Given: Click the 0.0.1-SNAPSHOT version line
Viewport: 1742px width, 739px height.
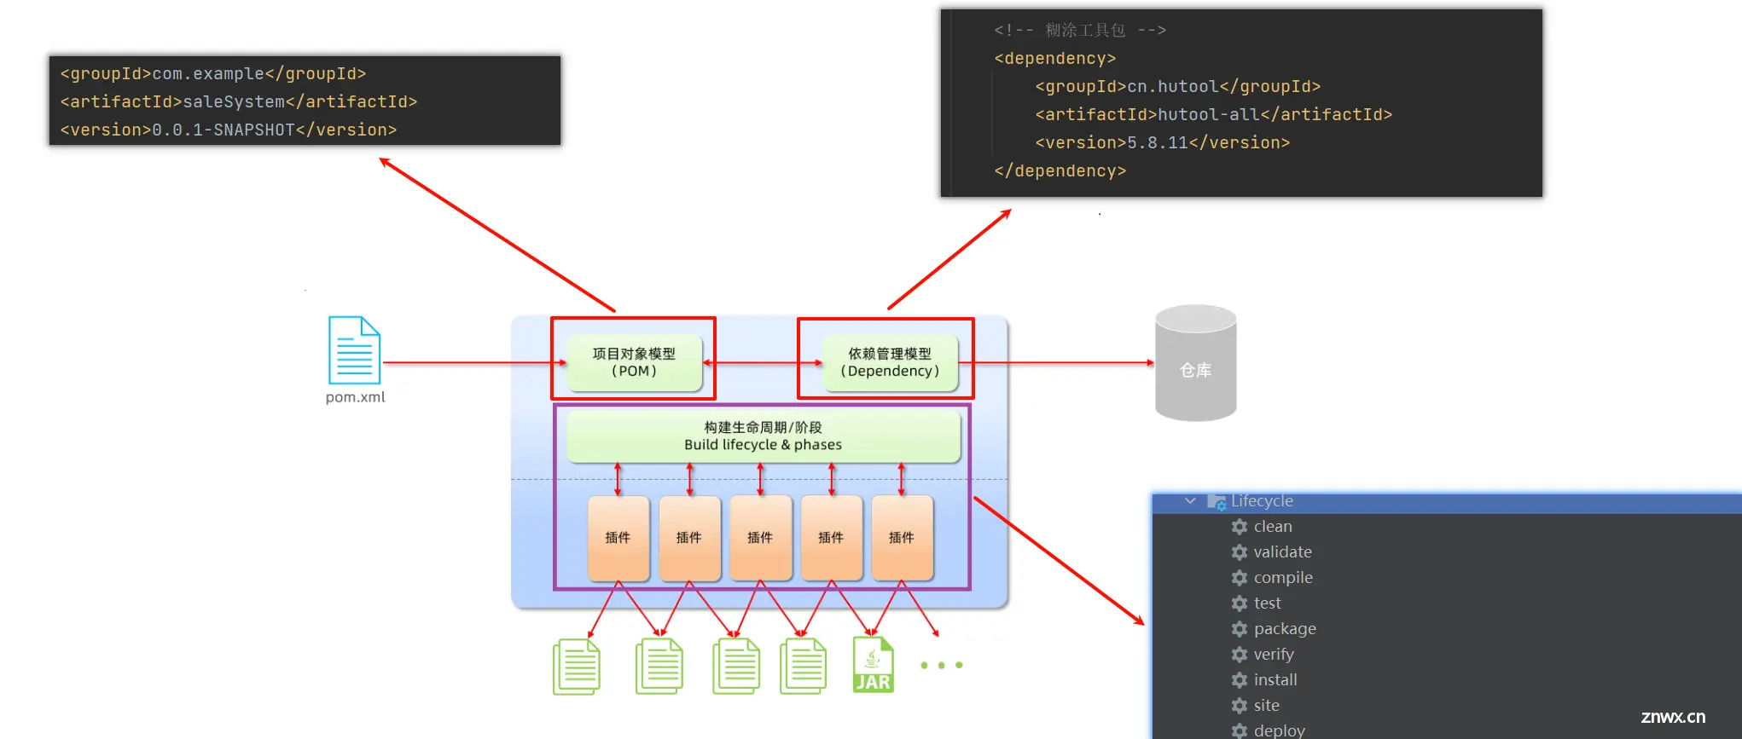Looking at the screenshot, I should [x=229, y=130].
